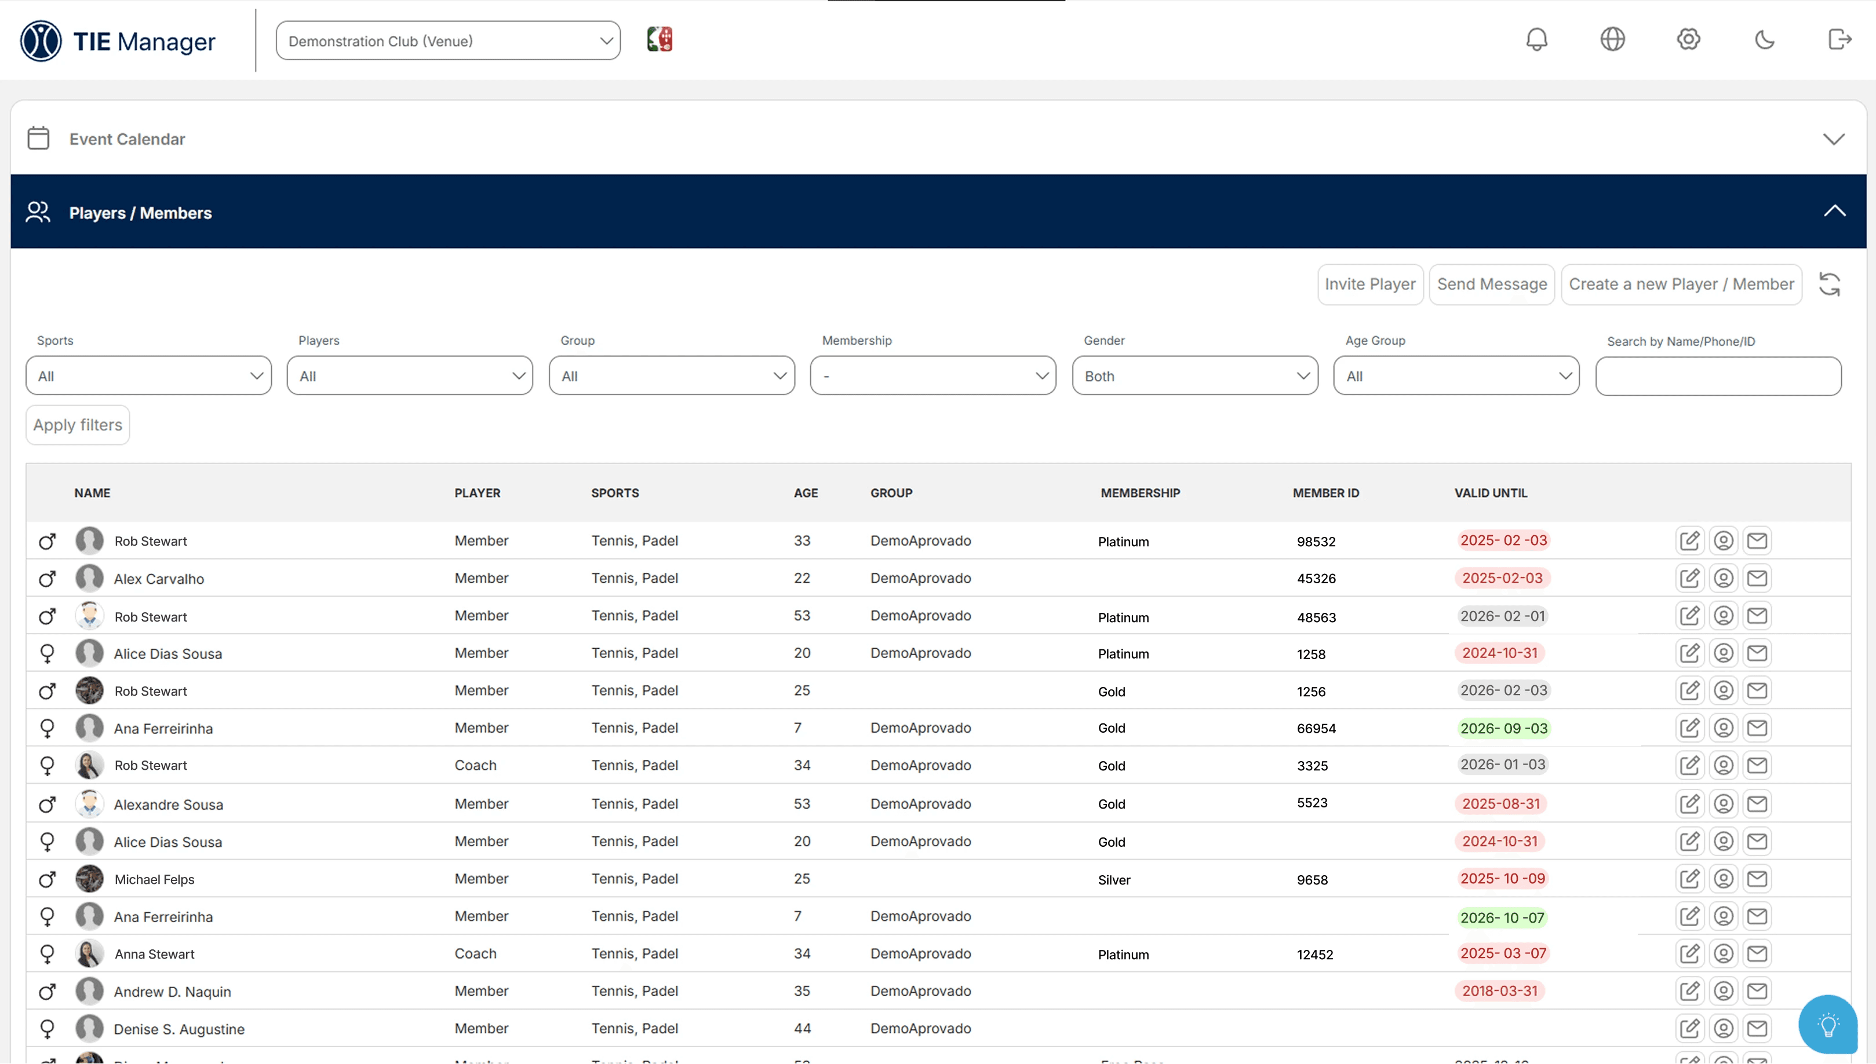This screenshot has width=1876, height=1064.
Task: Sort by the MEMBERSHIP column header
Action: tap(1141, 493)
